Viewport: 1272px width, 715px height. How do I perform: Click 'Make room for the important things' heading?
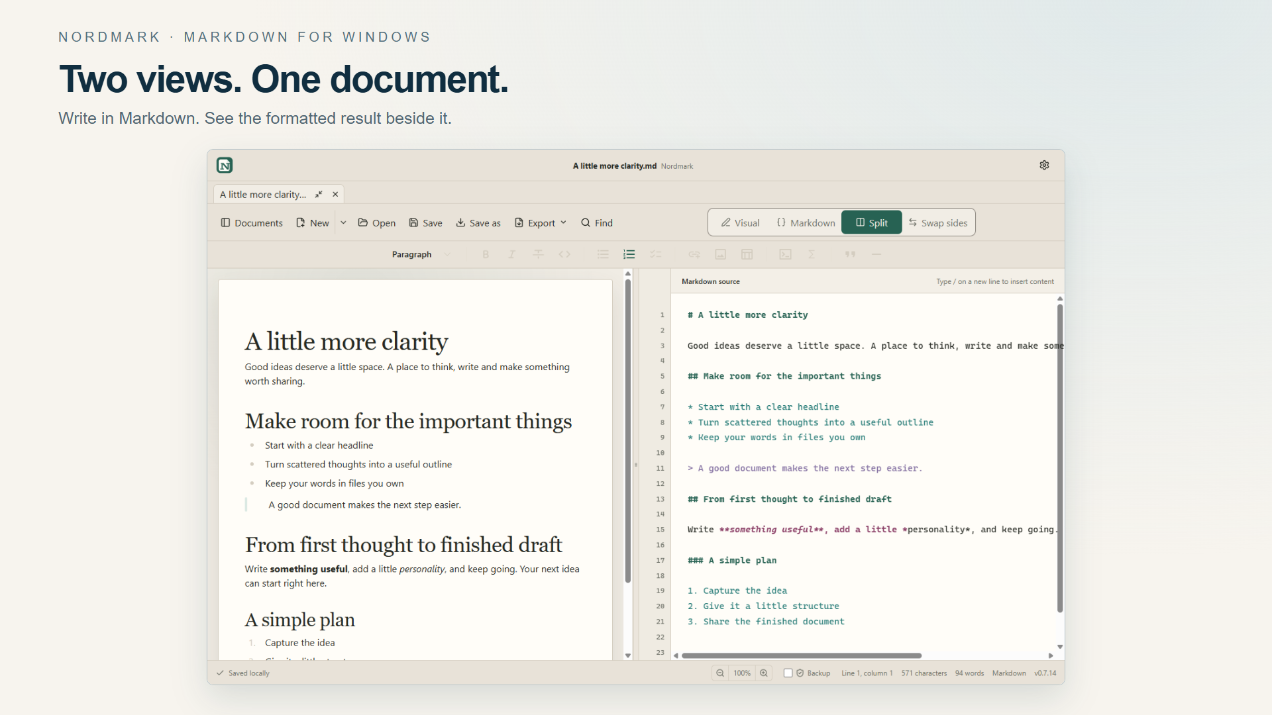point(408,421)
